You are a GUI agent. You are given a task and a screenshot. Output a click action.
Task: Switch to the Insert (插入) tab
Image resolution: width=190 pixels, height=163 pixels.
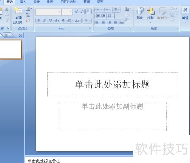(23, 2)
